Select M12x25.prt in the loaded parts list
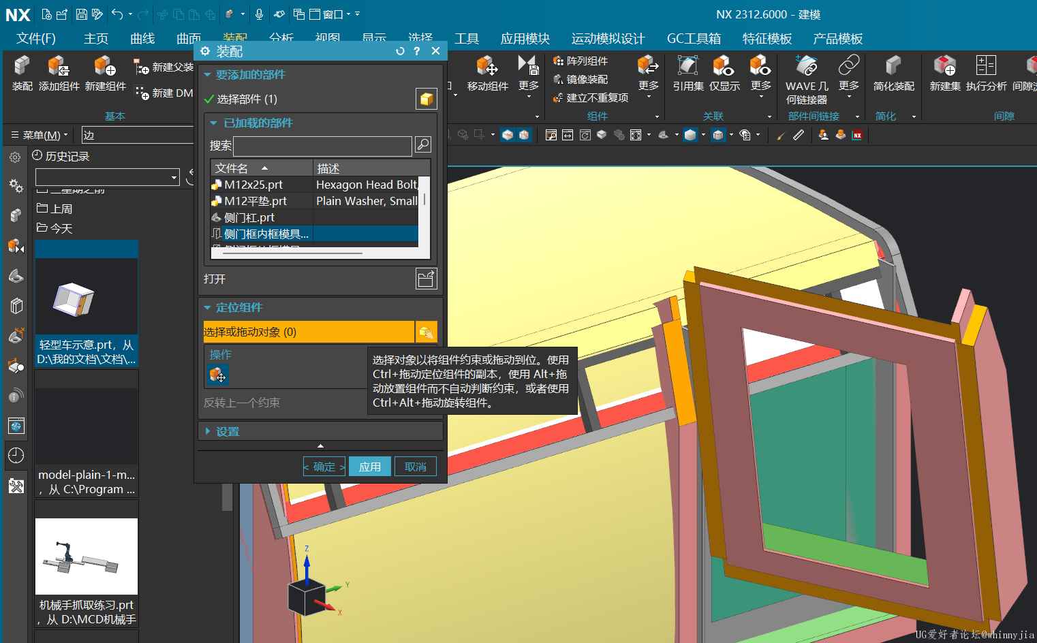 click(x=314, y=185)
